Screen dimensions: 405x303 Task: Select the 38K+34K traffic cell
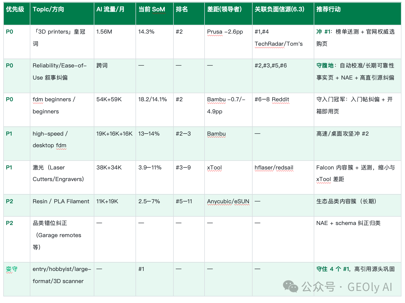click(x=115, y=177)
